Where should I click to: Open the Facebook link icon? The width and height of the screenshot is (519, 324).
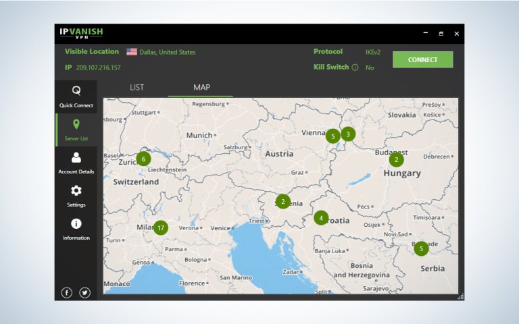pos(67,292)
